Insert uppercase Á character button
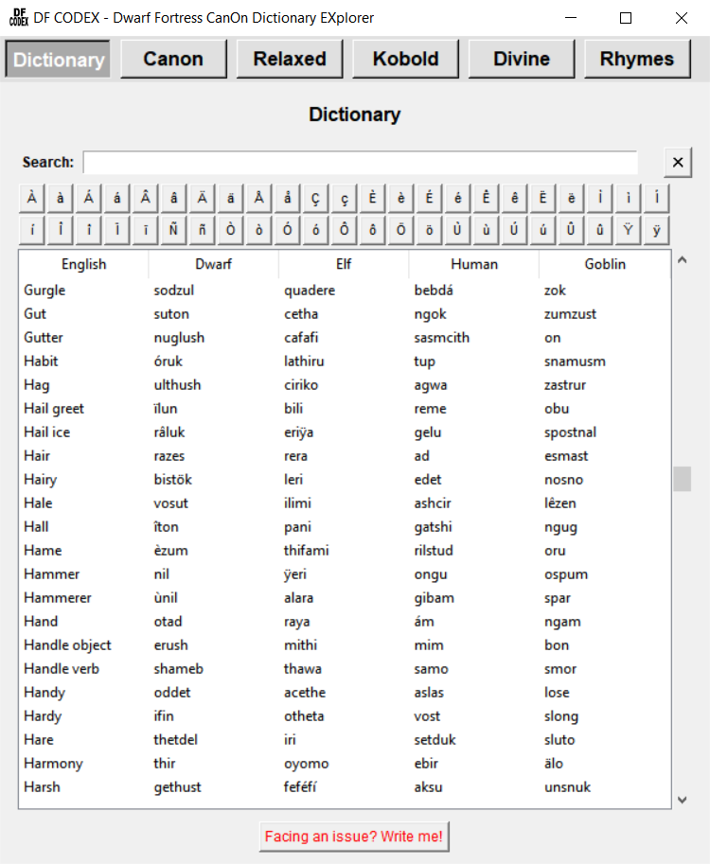710x864 pixels. [x=89, y=198]
